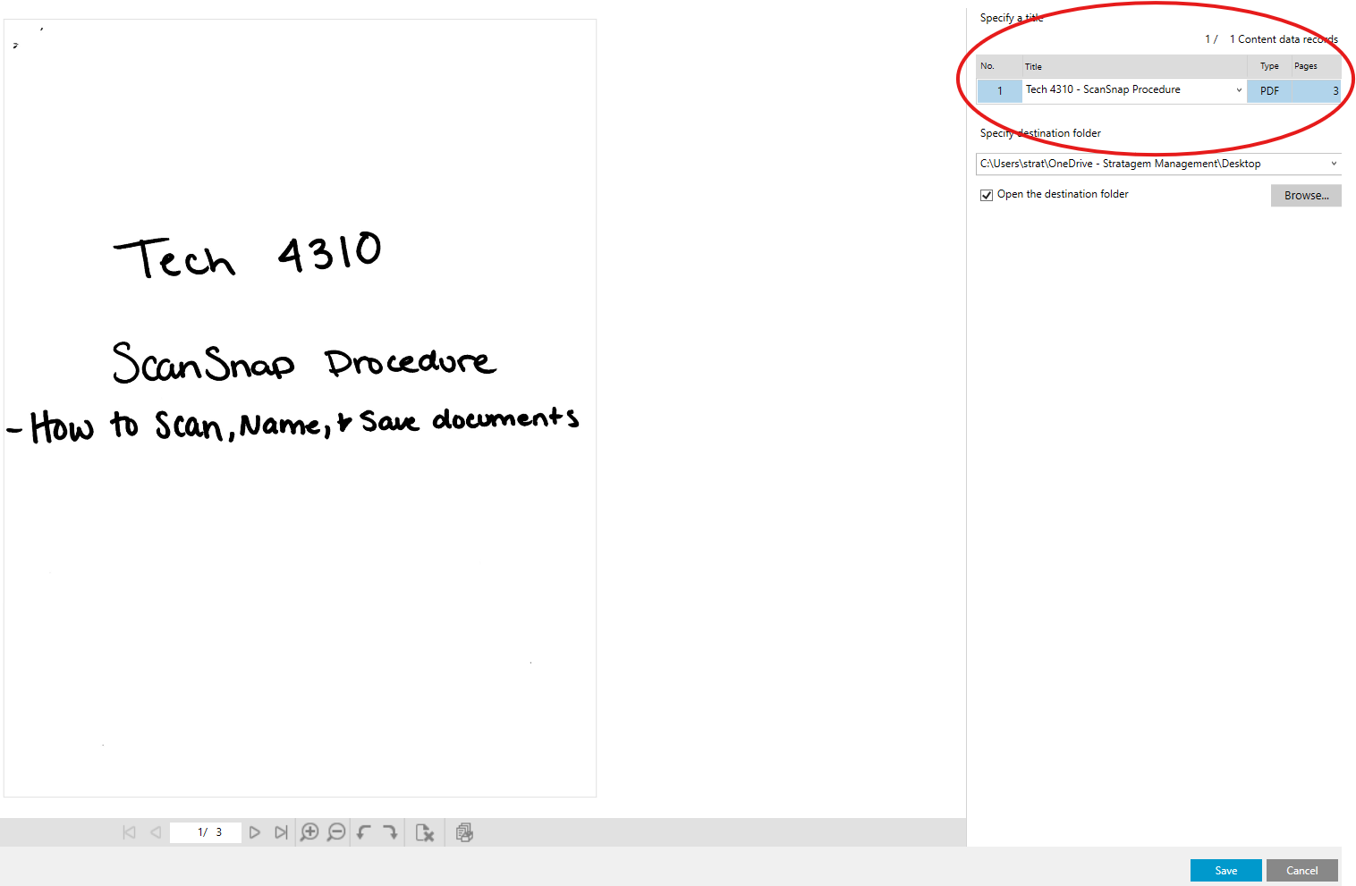Zoom in on the scanned page
Image resolution: width=1356 pixels, height=886 pixels.
309,832
